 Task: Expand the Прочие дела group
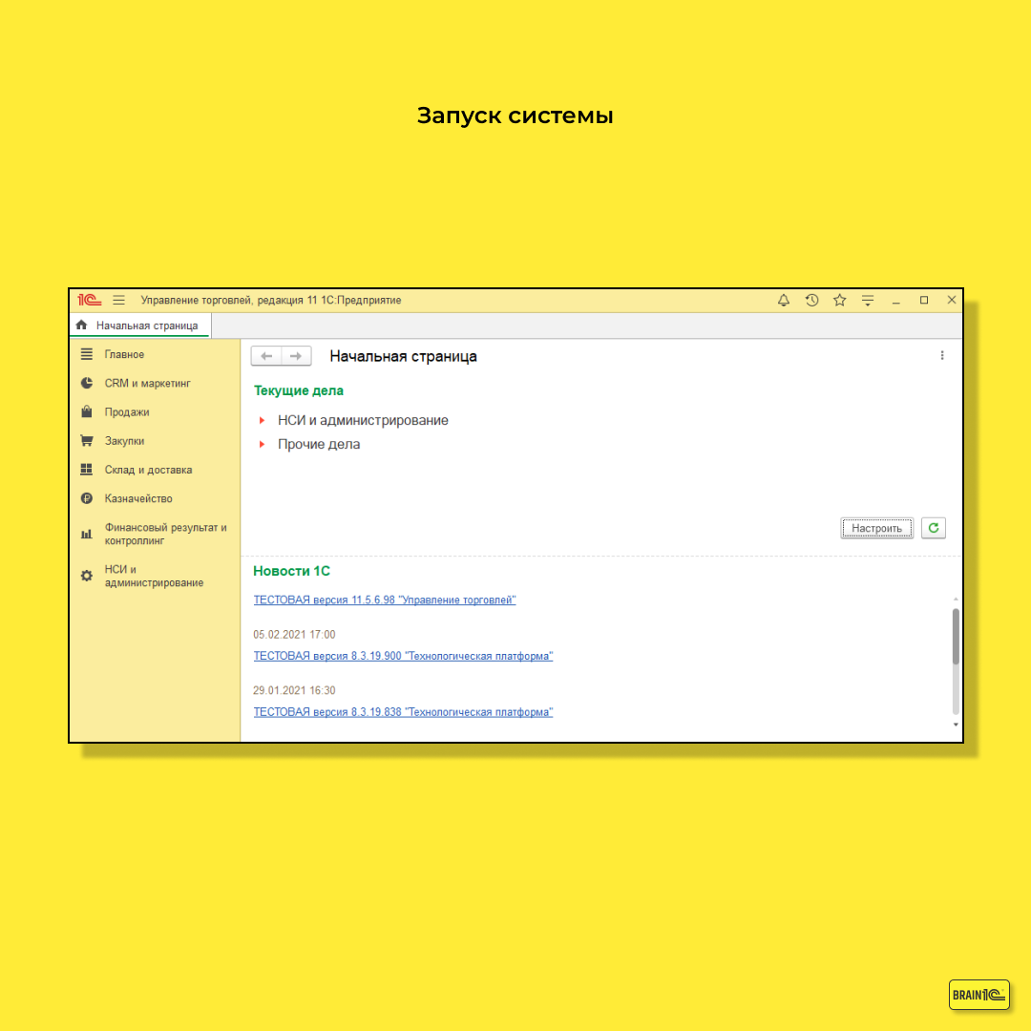262,445
